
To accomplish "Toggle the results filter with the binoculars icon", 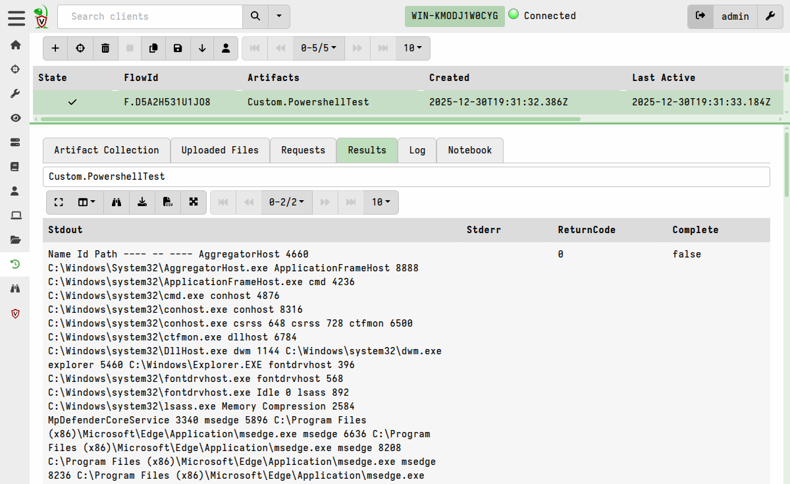I will point(117,202).
